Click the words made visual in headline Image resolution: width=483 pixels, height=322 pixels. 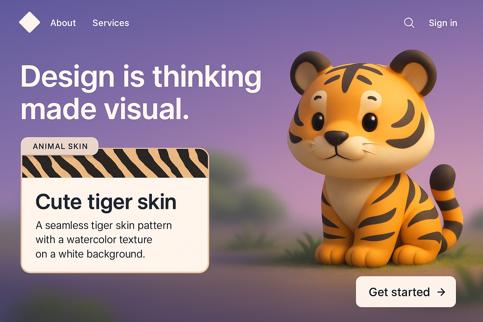105,109
